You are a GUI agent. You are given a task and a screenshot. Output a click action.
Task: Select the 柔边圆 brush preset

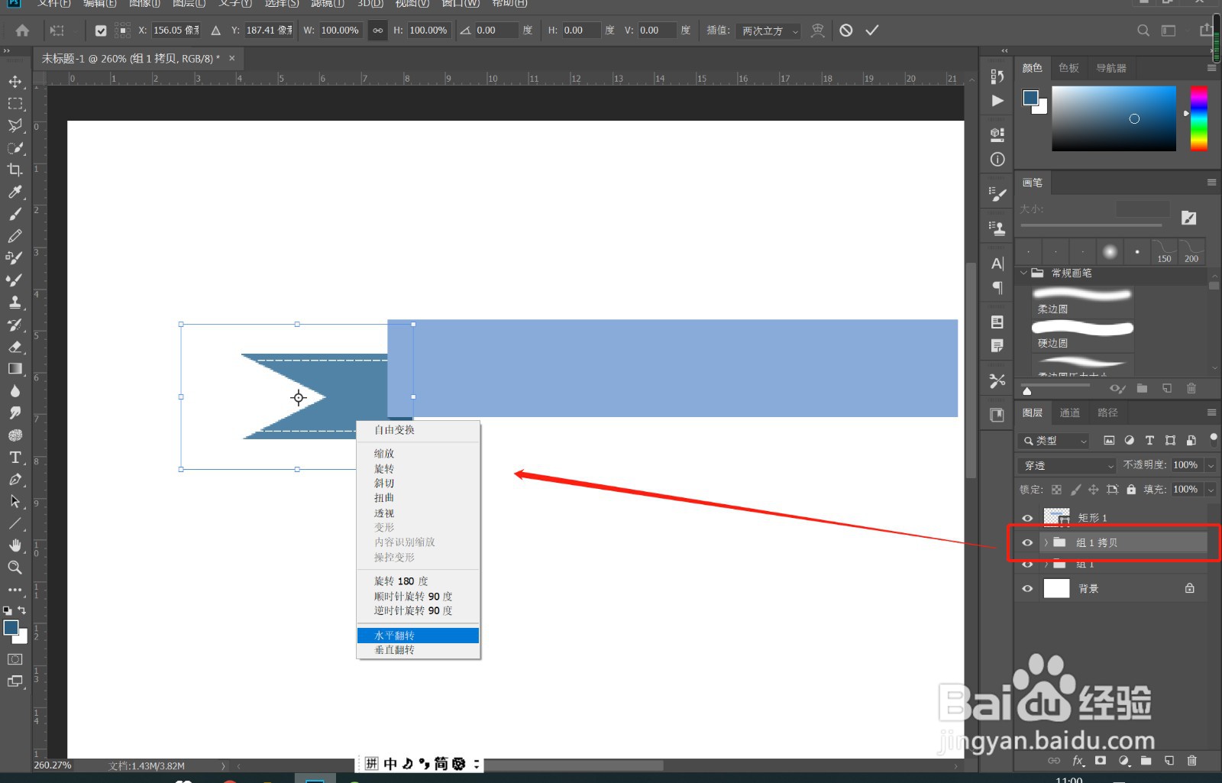pyautogui.click(x=1082, y=301)
